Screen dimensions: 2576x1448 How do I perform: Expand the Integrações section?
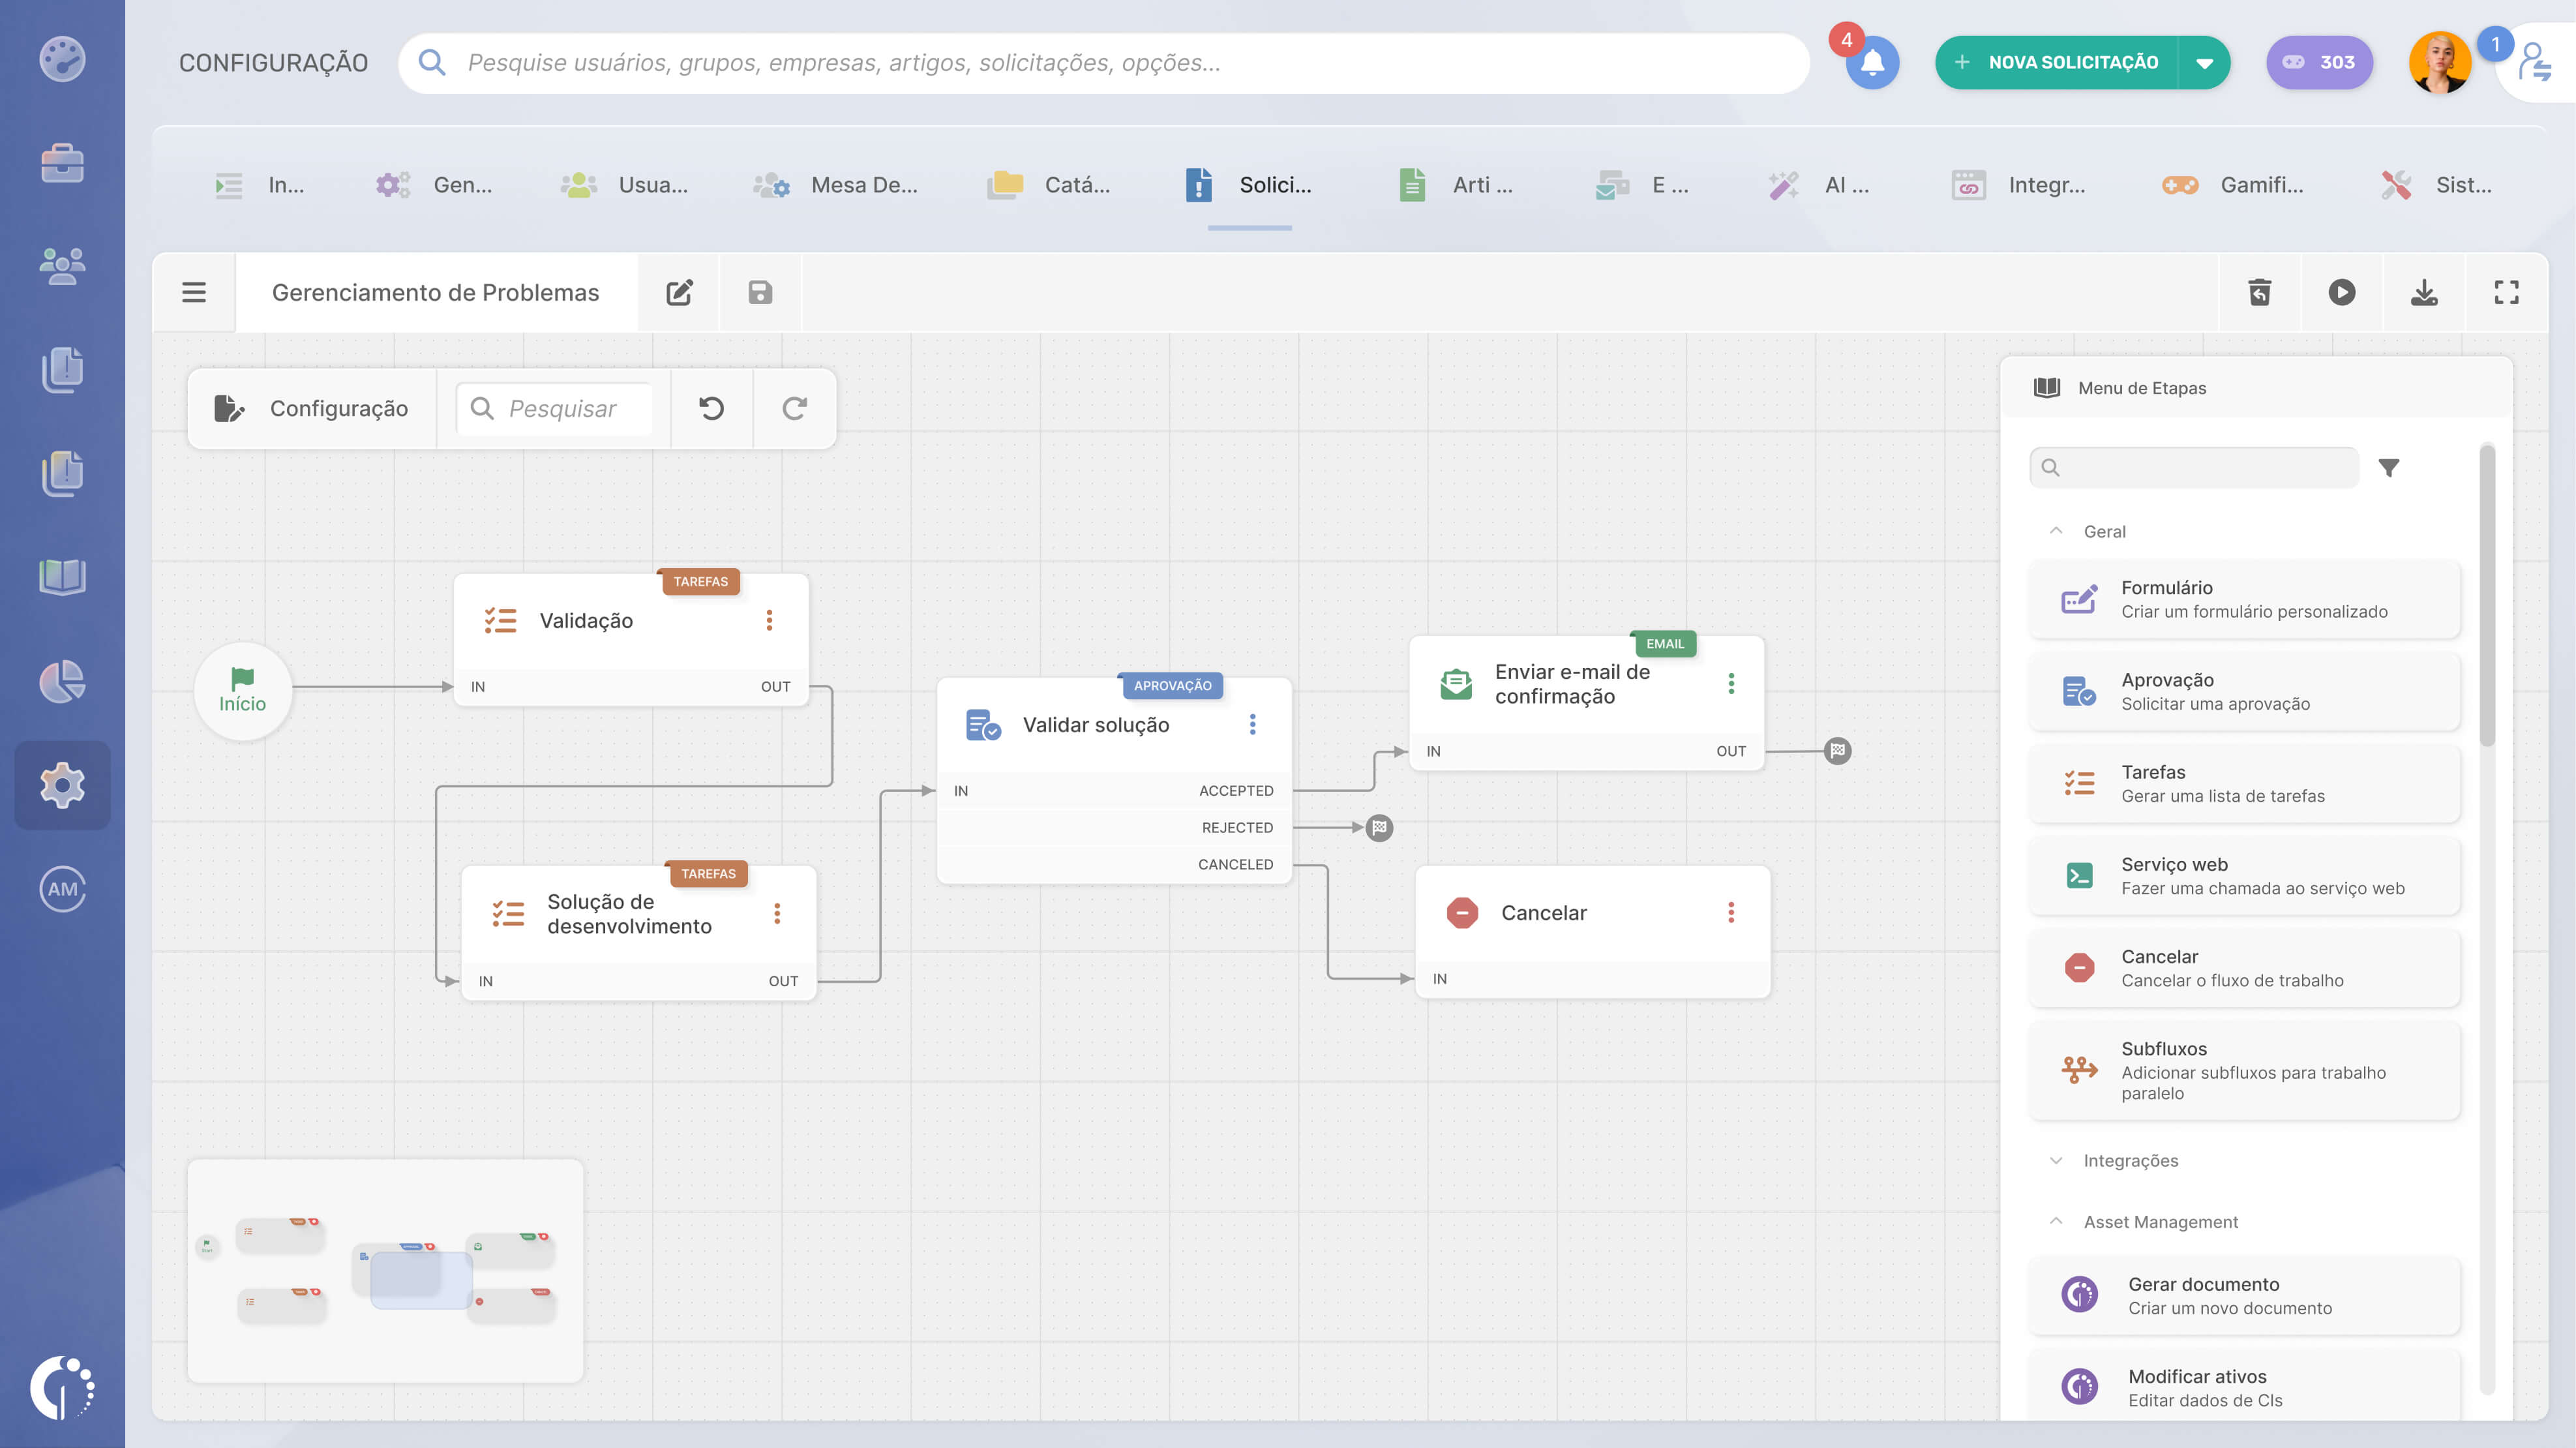(2056, 1160)
